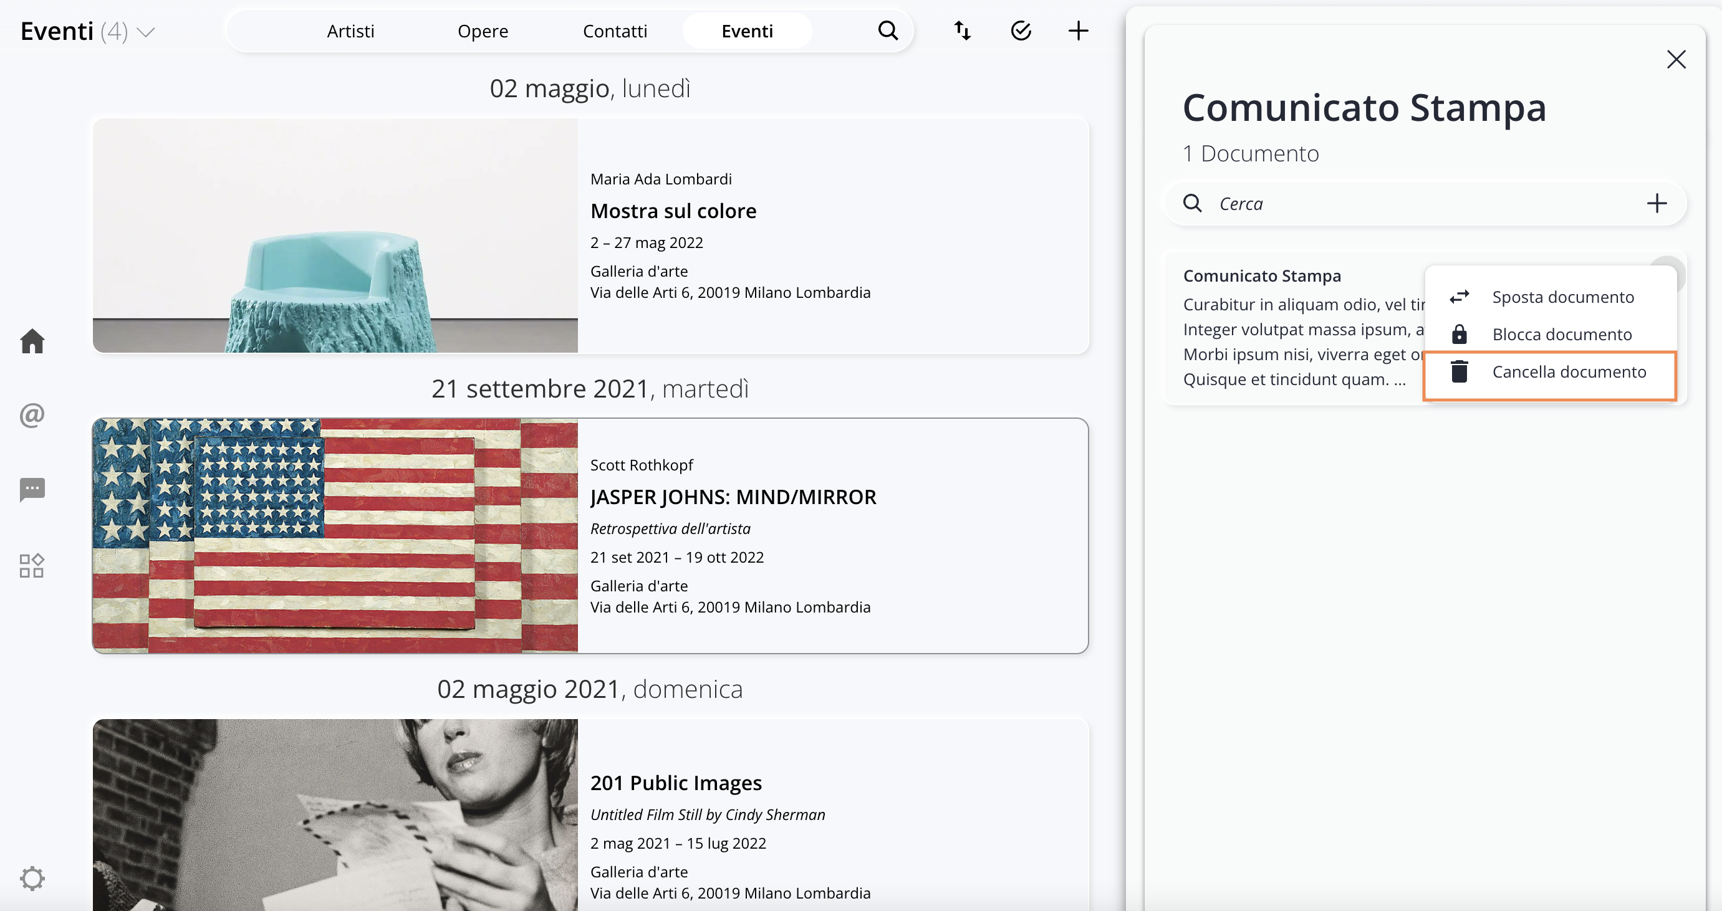
Task: Add new event with top plus icon
Action: (1078, 31)
